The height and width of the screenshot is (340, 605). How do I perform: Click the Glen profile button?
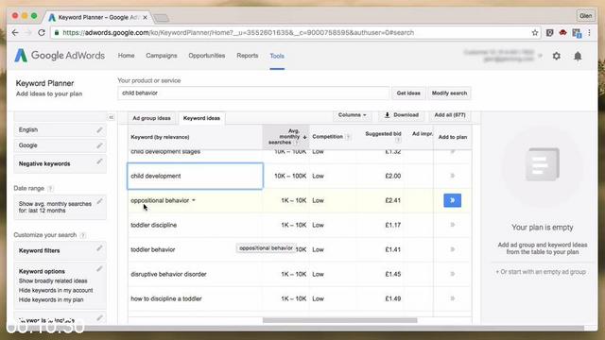point(586,16)
